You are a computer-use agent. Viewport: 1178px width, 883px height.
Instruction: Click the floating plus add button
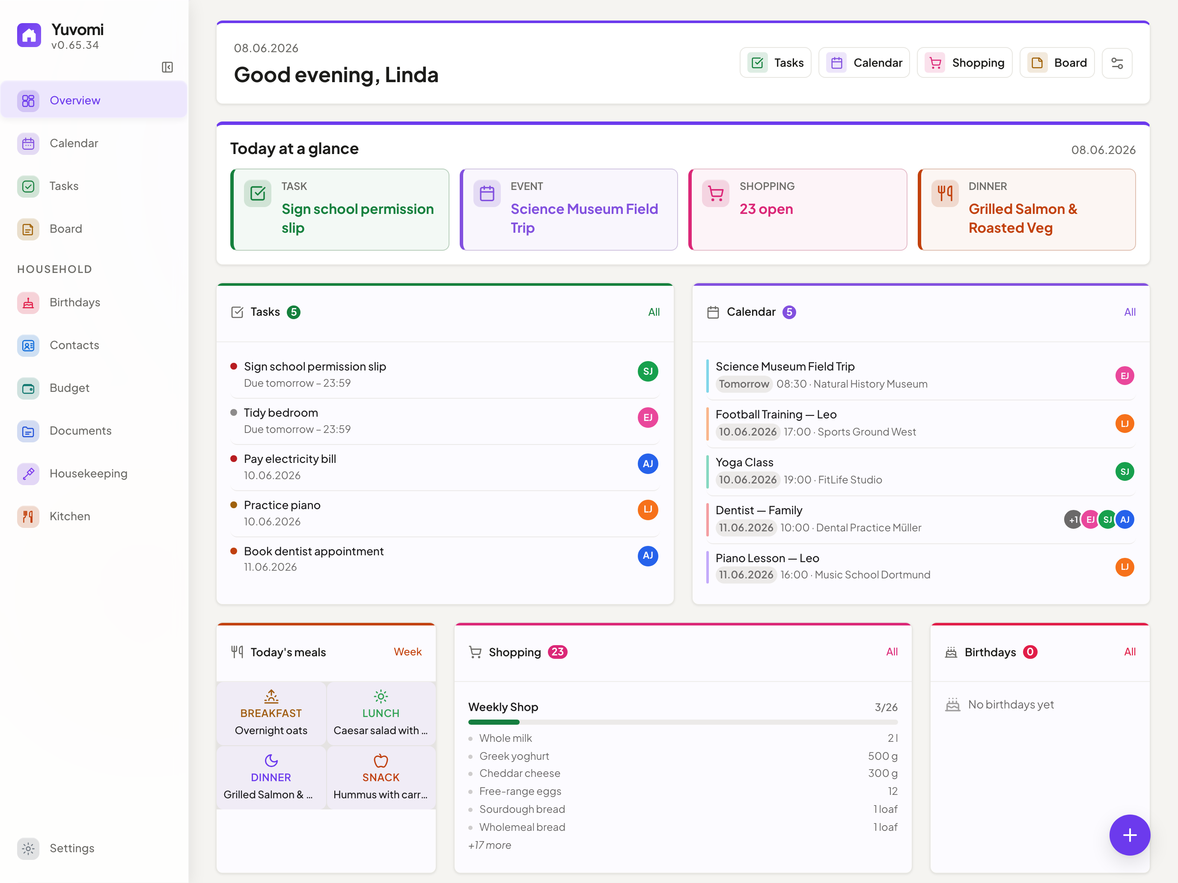(x=1130, y=835)
